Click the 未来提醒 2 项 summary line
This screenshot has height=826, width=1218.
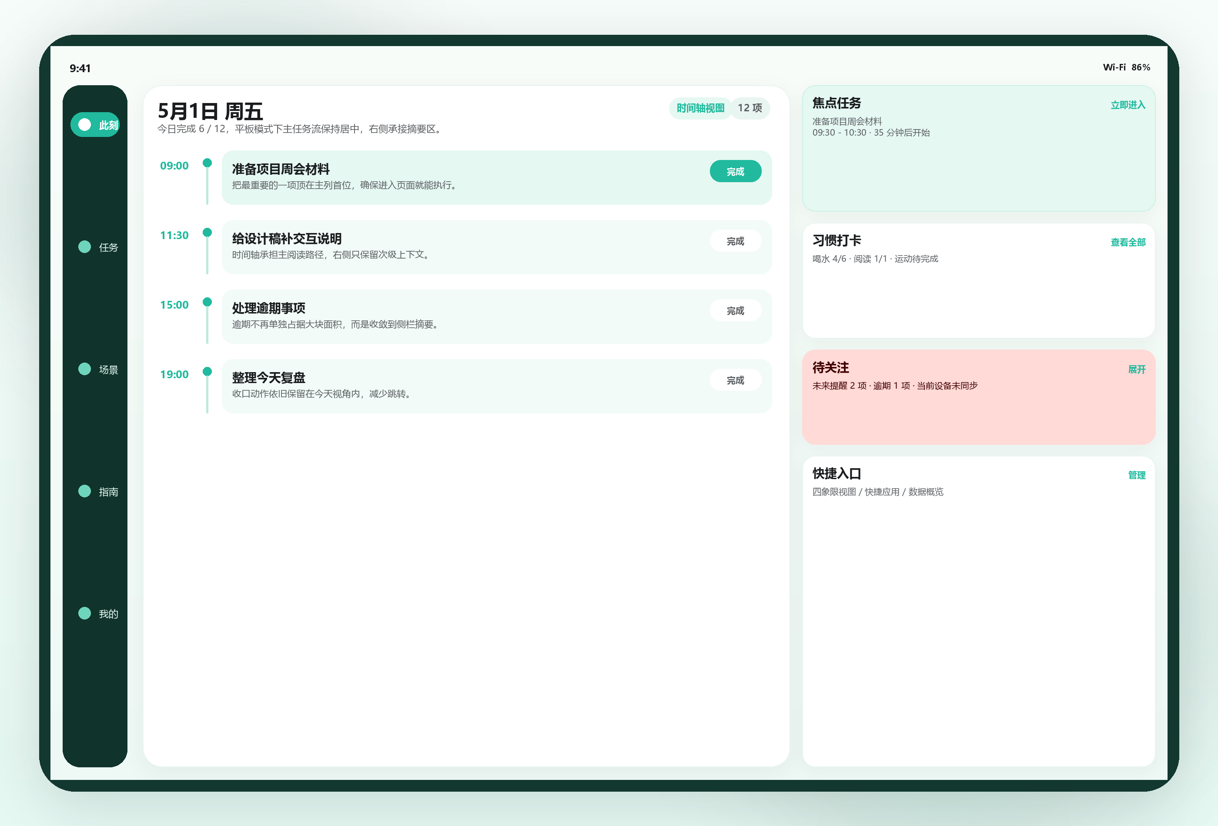895,386
